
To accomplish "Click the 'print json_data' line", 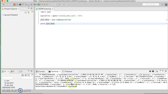I will [48, 24].
